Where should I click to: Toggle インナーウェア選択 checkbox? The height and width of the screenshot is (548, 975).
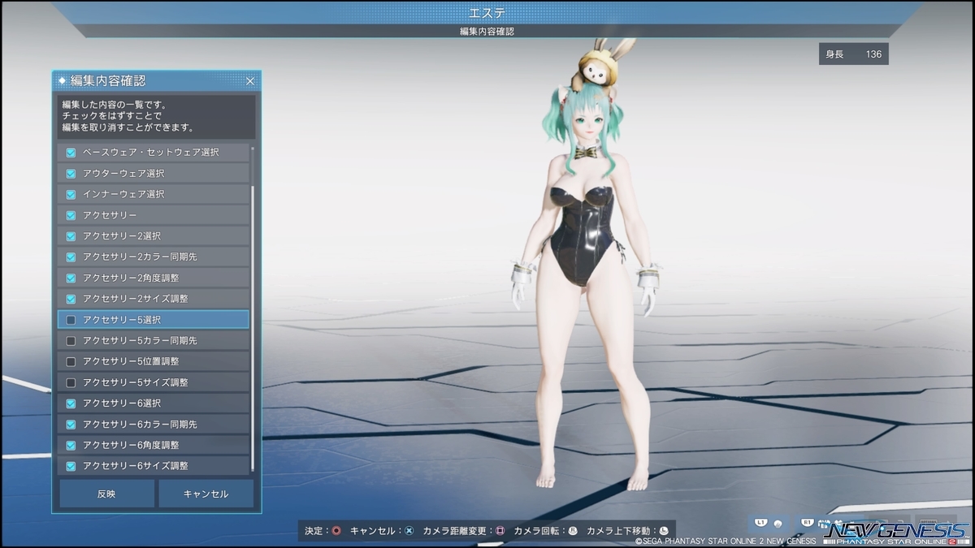point(71,194)
